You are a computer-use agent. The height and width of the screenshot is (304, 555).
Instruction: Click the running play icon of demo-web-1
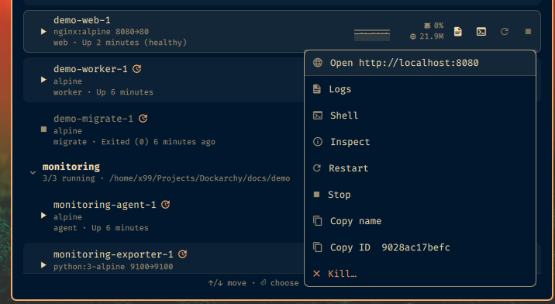coord(43,32)
